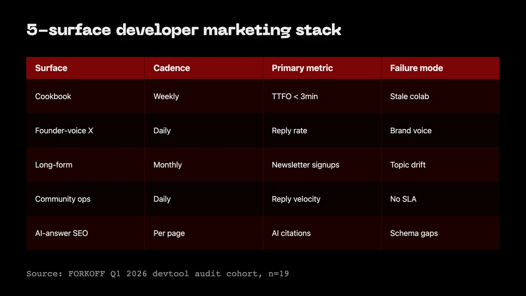Image resolution: width=526 pixels, height=296 pixels.
Task: Click the 'Community ops' cell
Action: [x=85, y=199]
